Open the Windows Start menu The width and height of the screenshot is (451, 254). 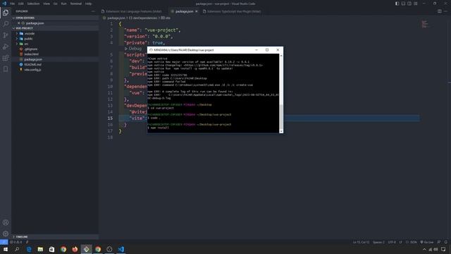6,249
